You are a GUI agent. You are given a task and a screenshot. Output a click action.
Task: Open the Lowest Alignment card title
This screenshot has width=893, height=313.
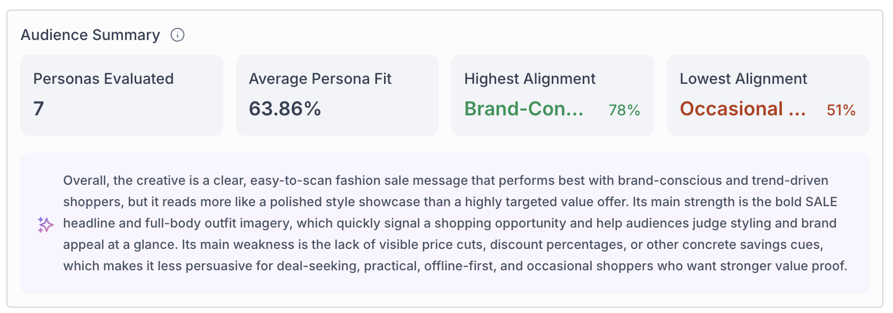tap(743, 79)
